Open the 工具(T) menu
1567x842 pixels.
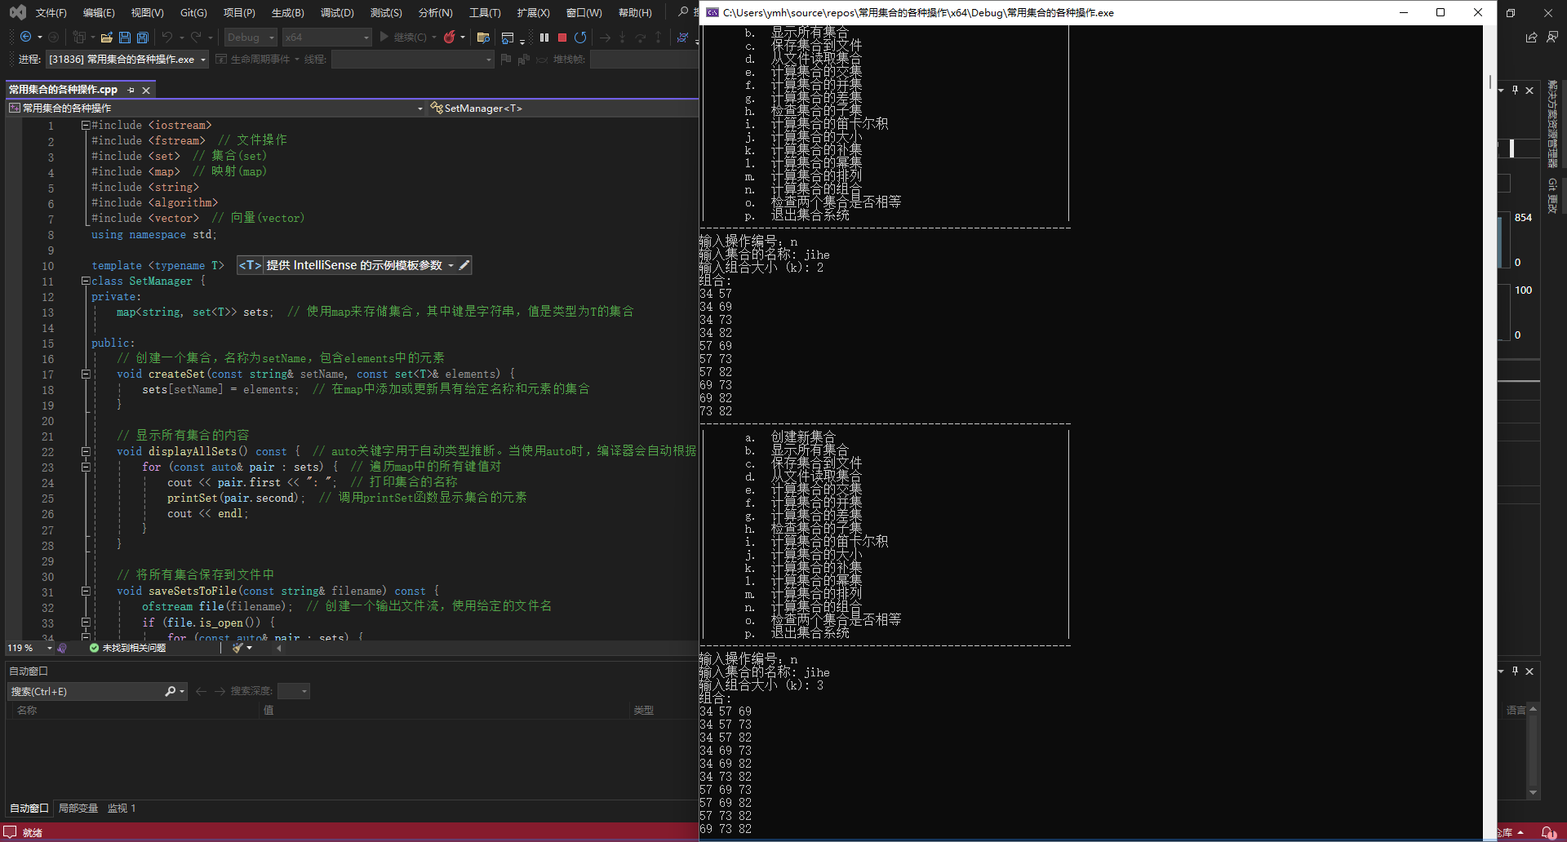[485, 12]
